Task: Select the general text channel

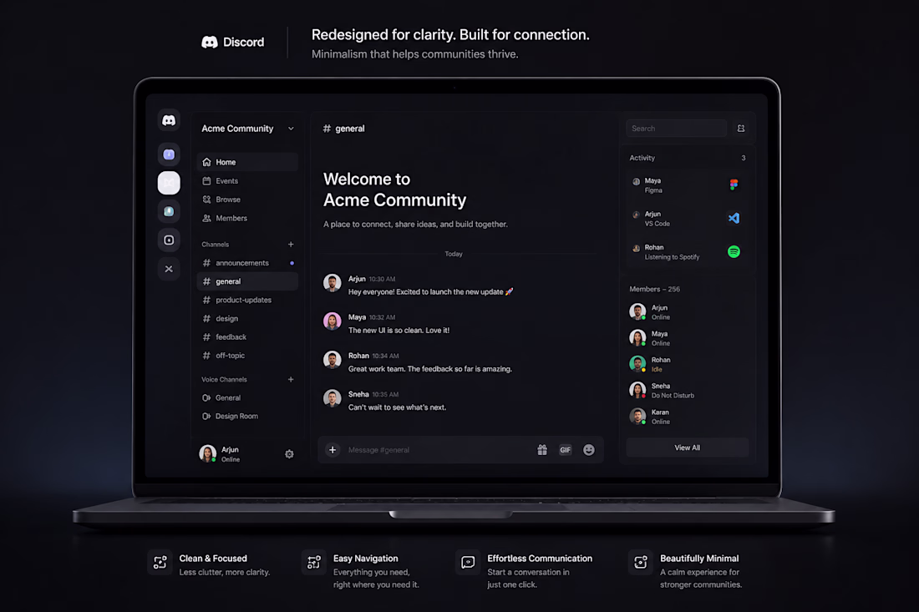Action: (247, 281)
